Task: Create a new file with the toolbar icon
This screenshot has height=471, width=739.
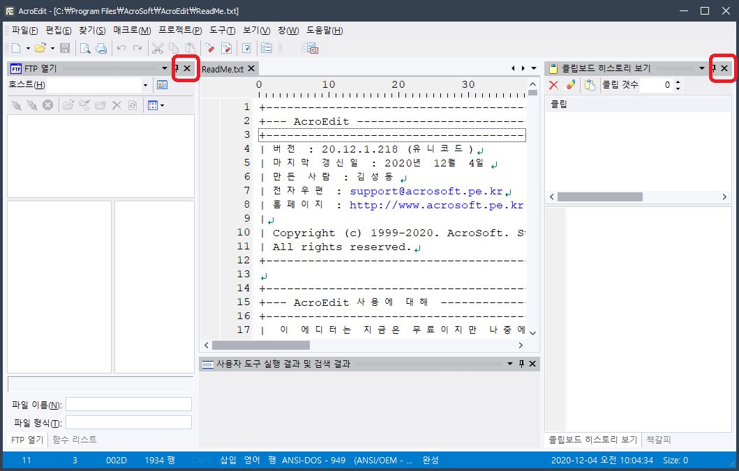Action: pos(17,48)
